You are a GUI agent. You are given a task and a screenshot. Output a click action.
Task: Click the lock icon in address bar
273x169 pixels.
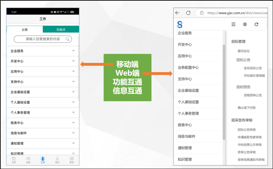[202, 13]
